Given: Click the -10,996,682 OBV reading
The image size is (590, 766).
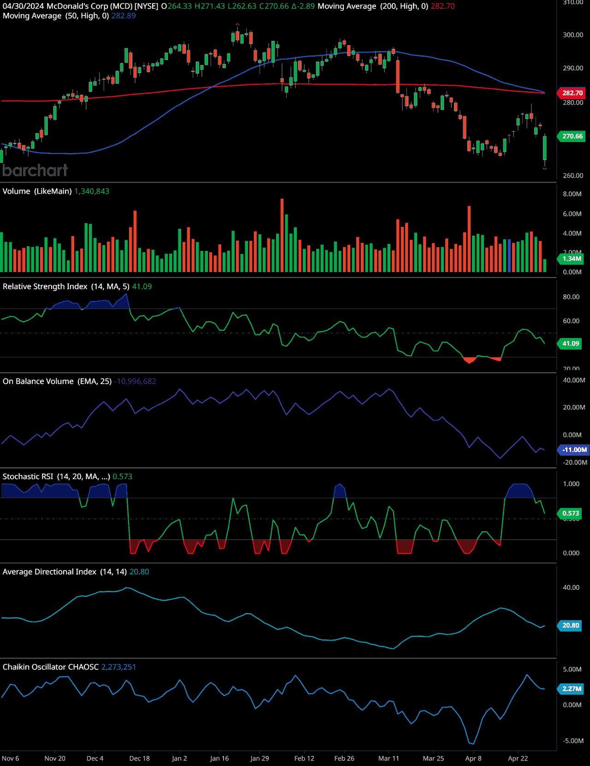Looking at the screenshot, I should (x=135, y=381).
